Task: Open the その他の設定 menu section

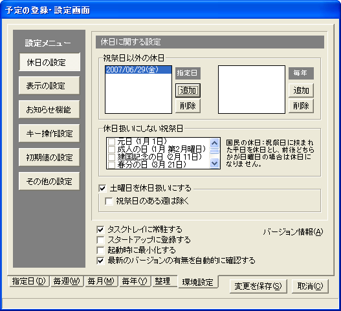Action: tap(49, 181)
